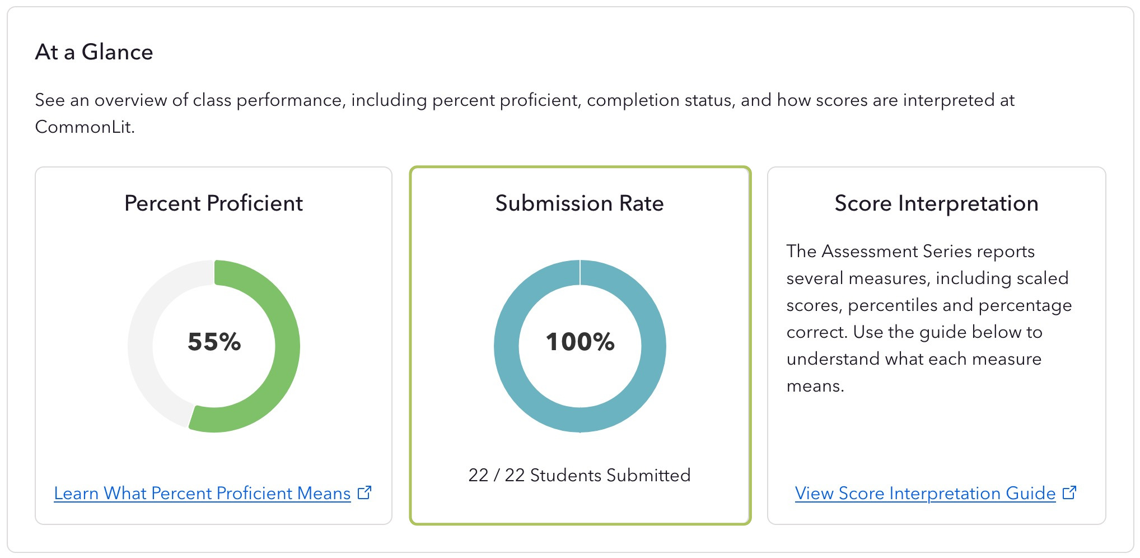Click the 'Use the guide below' sentence

point(947,332)
